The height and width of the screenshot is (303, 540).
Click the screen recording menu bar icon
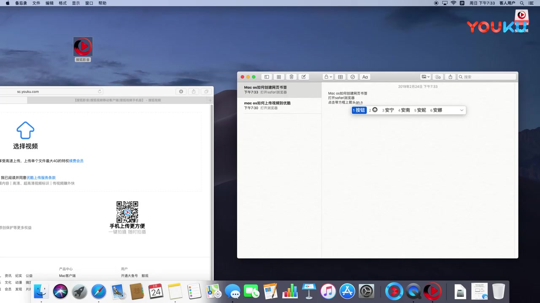[x=436, y=3]
